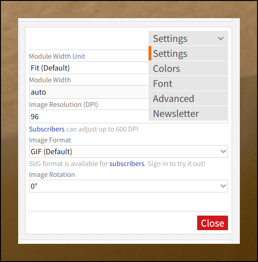258x262 pixels.
Task: Expand the Image Format GIF dropdown
Action: pos(129,151)
